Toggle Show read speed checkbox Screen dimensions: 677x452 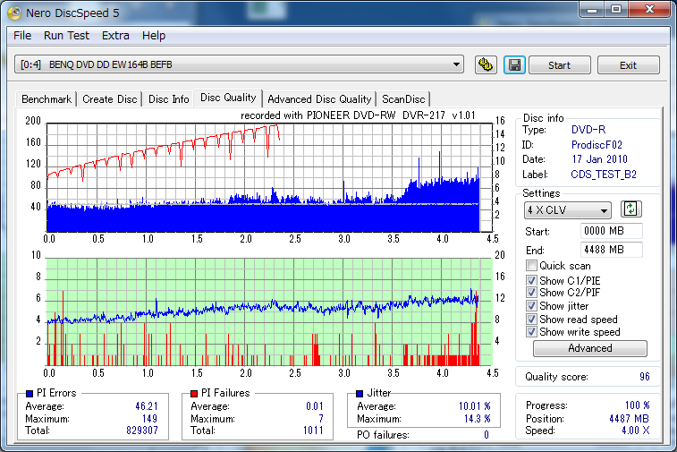(531, 320)
